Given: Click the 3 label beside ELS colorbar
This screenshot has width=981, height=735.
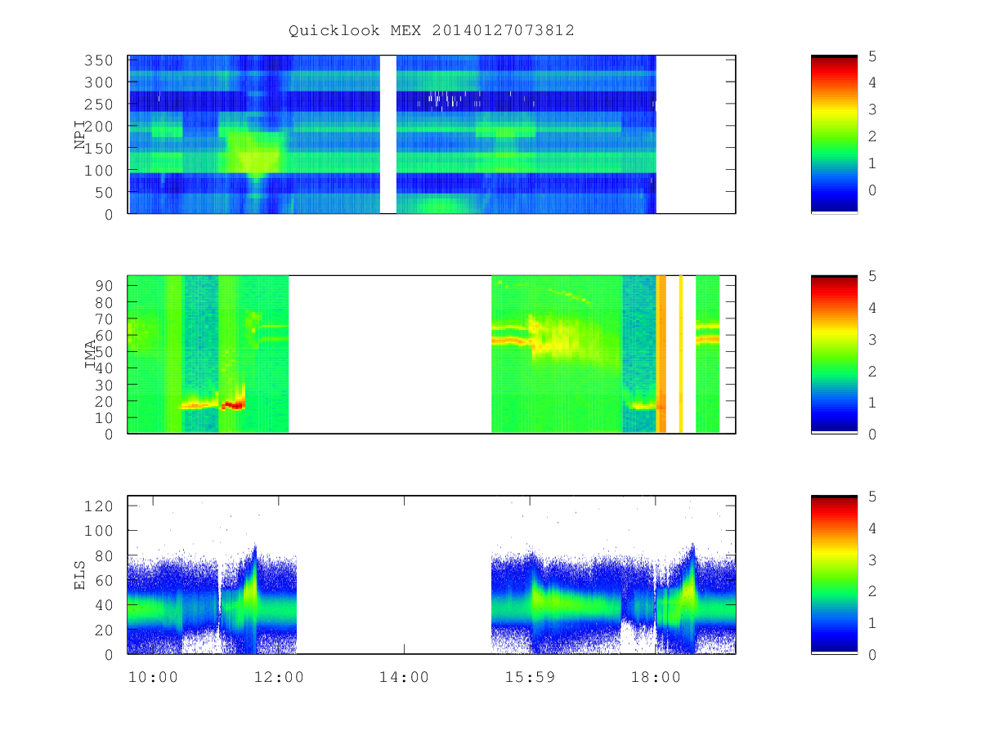Looking at the screenshot, I should tap(873, 559).
